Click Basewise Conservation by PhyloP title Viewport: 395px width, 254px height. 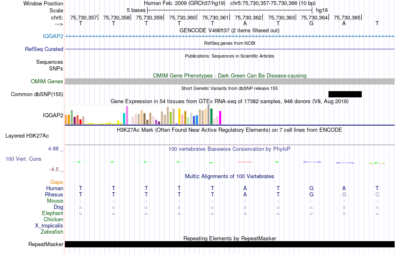pyautogui.click(x=230, y=149)
